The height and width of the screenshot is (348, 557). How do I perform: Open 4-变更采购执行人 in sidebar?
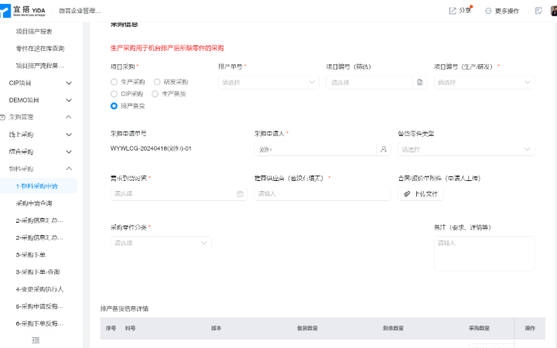tap(39, 289)
